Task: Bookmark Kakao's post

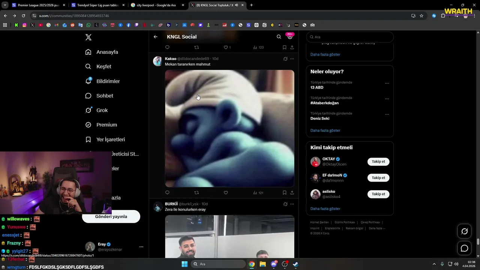Action: coord(285,193)
